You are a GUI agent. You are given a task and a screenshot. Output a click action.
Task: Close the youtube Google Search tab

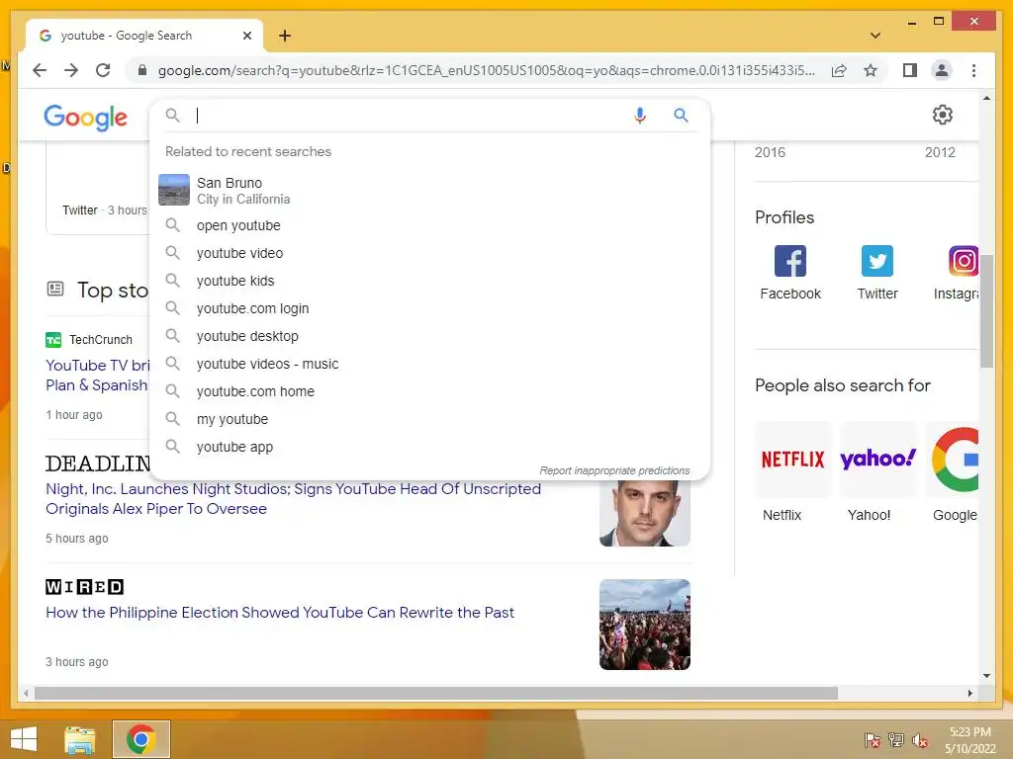point(246,36)
